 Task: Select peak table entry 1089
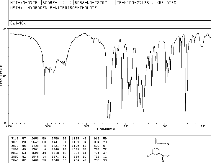(79, 149)
